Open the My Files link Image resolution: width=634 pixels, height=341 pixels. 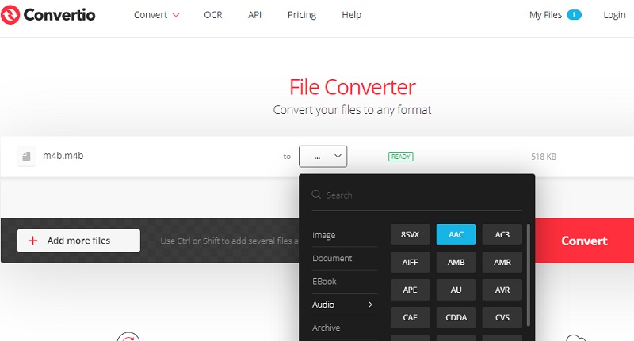pos(545,15)
